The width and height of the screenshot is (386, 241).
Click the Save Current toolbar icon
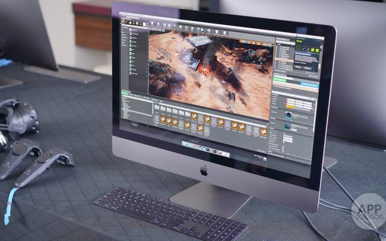(x=152, y=24)
